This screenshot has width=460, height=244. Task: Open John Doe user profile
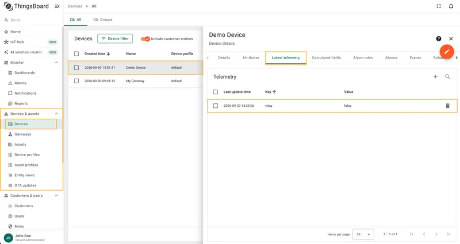pyautogui.click(x=32, y=238)
